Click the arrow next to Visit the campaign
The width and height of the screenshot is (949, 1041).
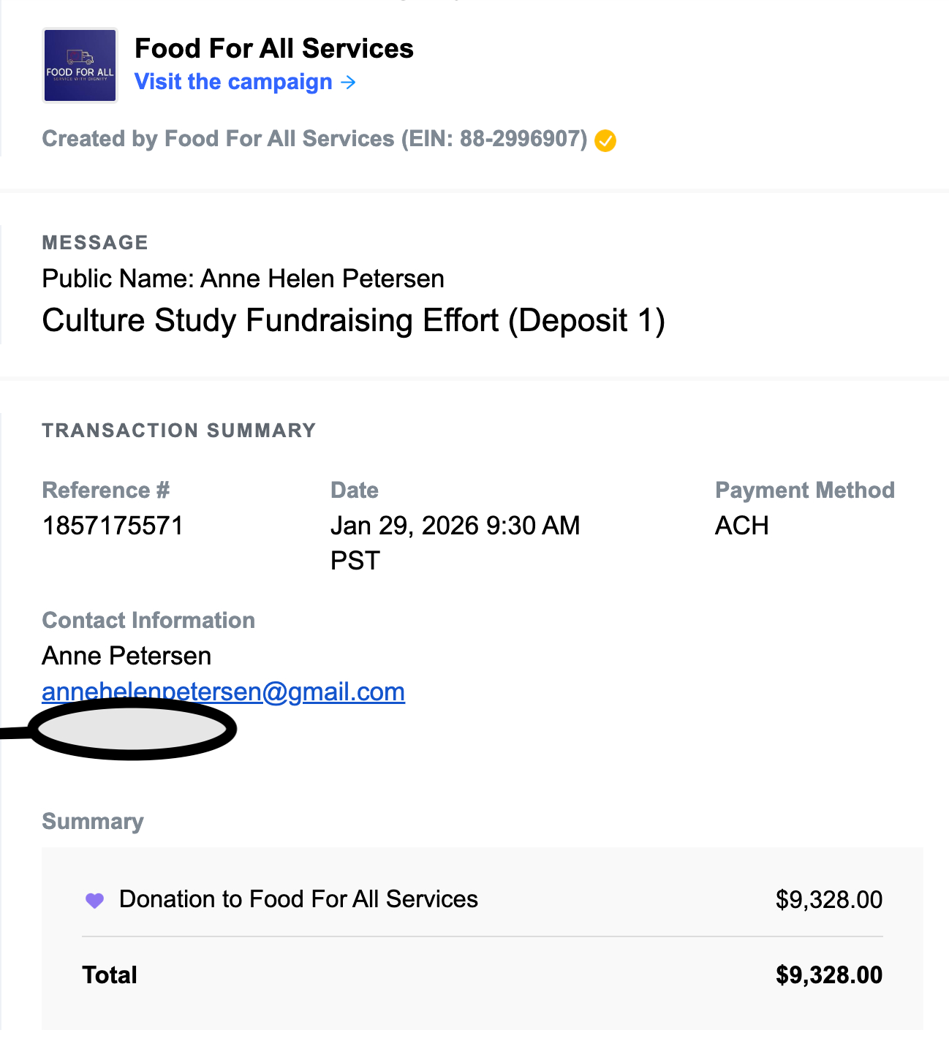point(349,83)
